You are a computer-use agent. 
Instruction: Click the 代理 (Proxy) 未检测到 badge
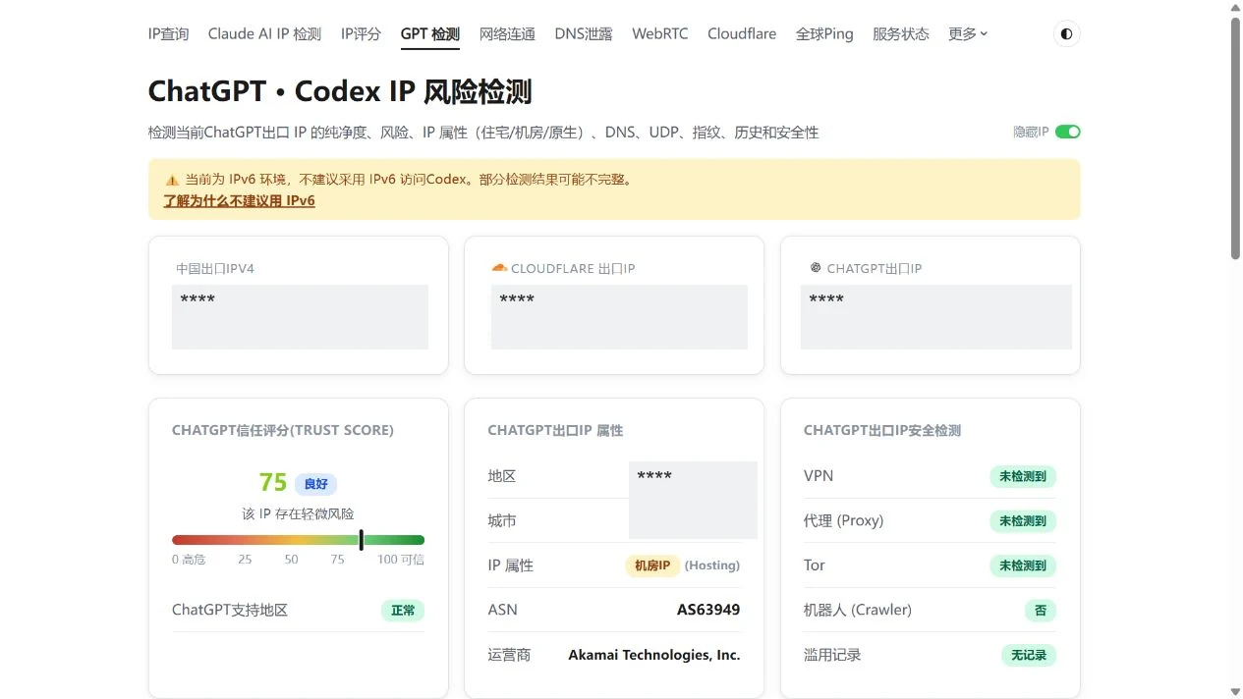click(x=1023, y=521)
